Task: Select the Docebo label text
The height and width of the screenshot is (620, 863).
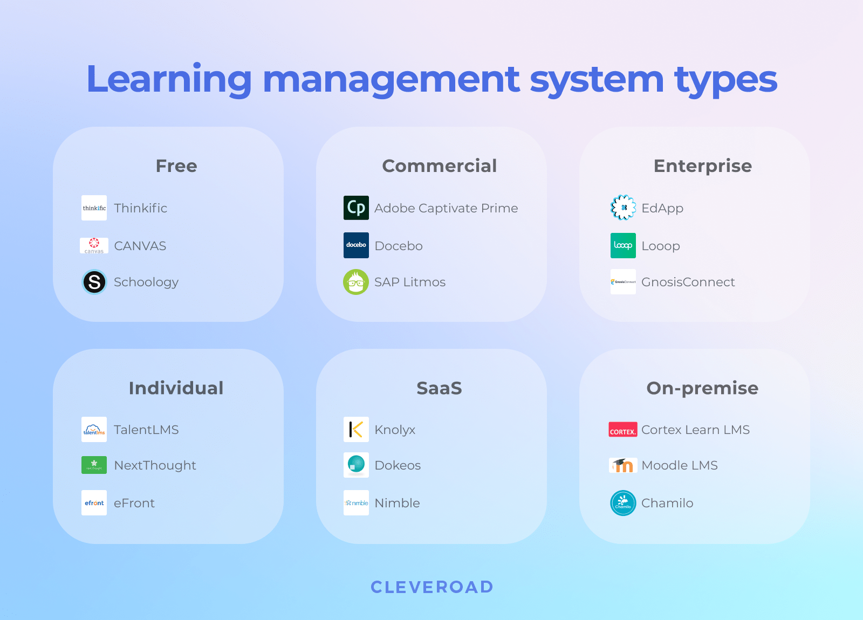Action: pos(399,246)
